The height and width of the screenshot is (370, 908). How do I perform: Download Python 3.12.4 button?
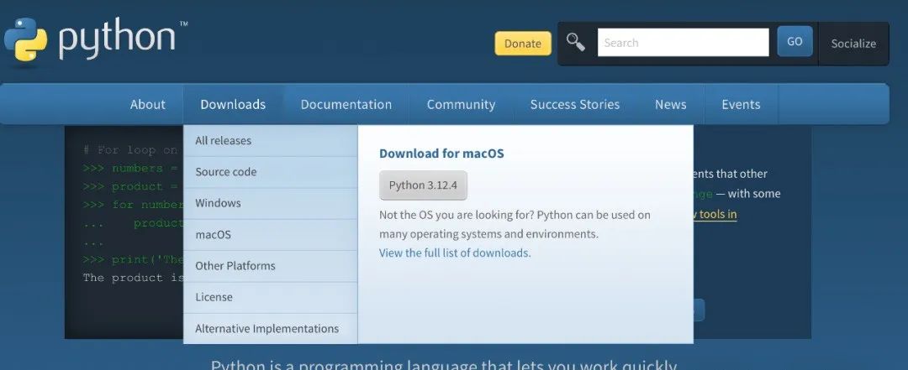pyautogui.click(x=423, y=185)
